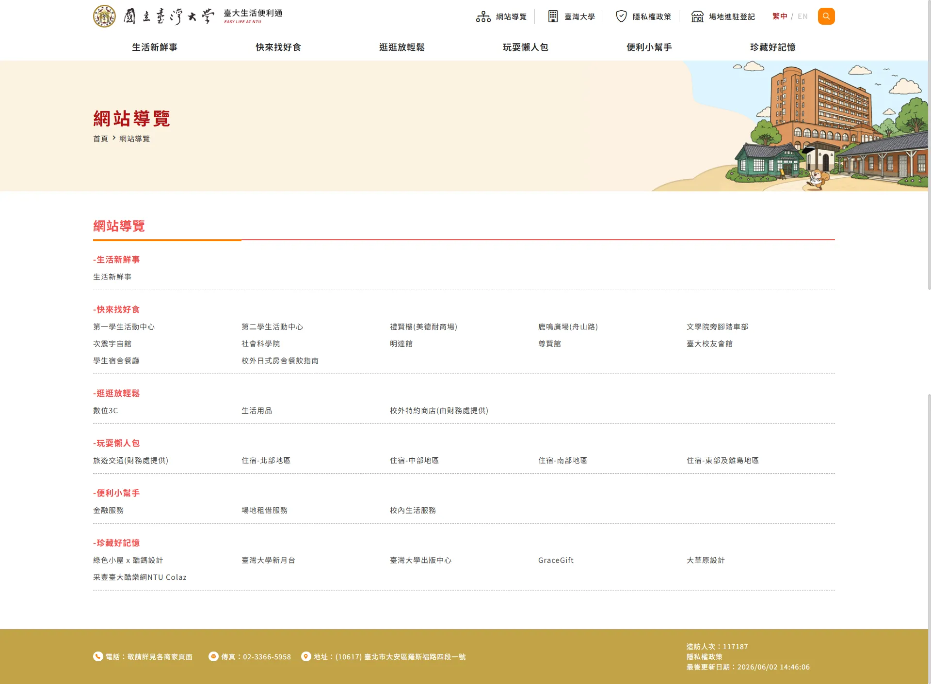This screenshot has width=931, height=684.
Task: Open 第一學生活動中心 link
Action: (124, 327)
